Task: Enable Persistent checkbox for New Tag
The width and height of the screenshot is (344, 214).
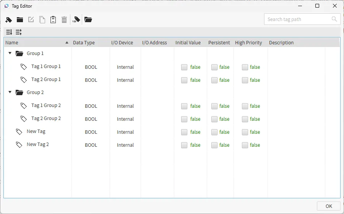Action: tap(214, 132)
